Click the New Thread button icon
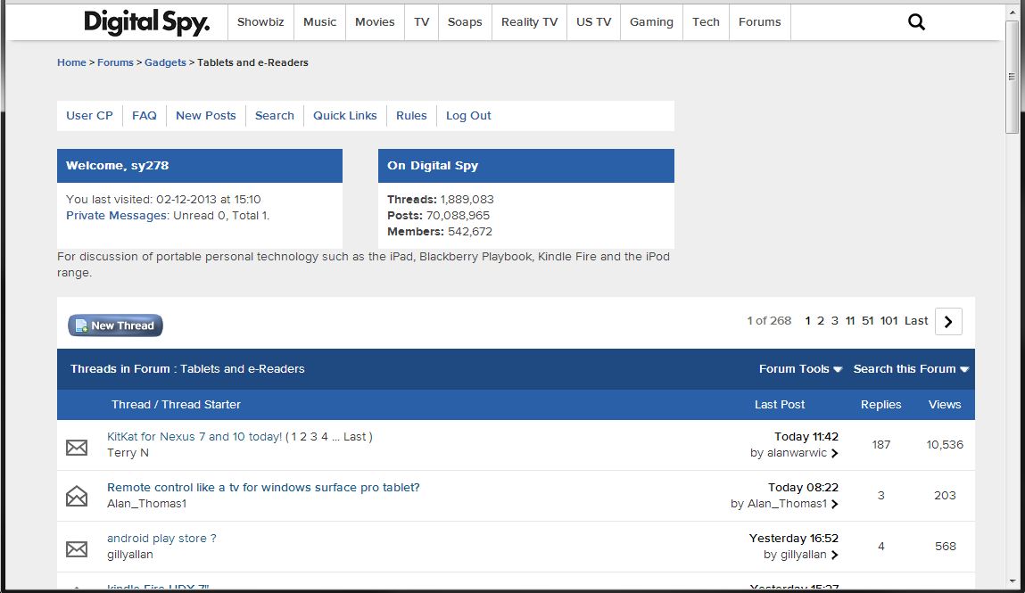This screenshot has height=593, width=1025. [x=81, y=325]
